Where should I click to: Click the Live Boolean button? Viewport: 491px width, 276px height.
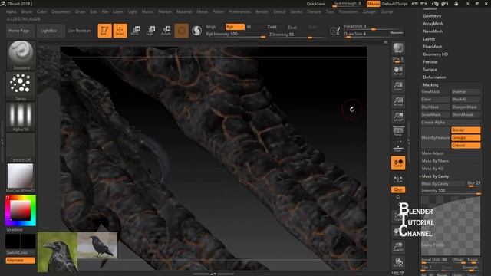pos(79,31)
